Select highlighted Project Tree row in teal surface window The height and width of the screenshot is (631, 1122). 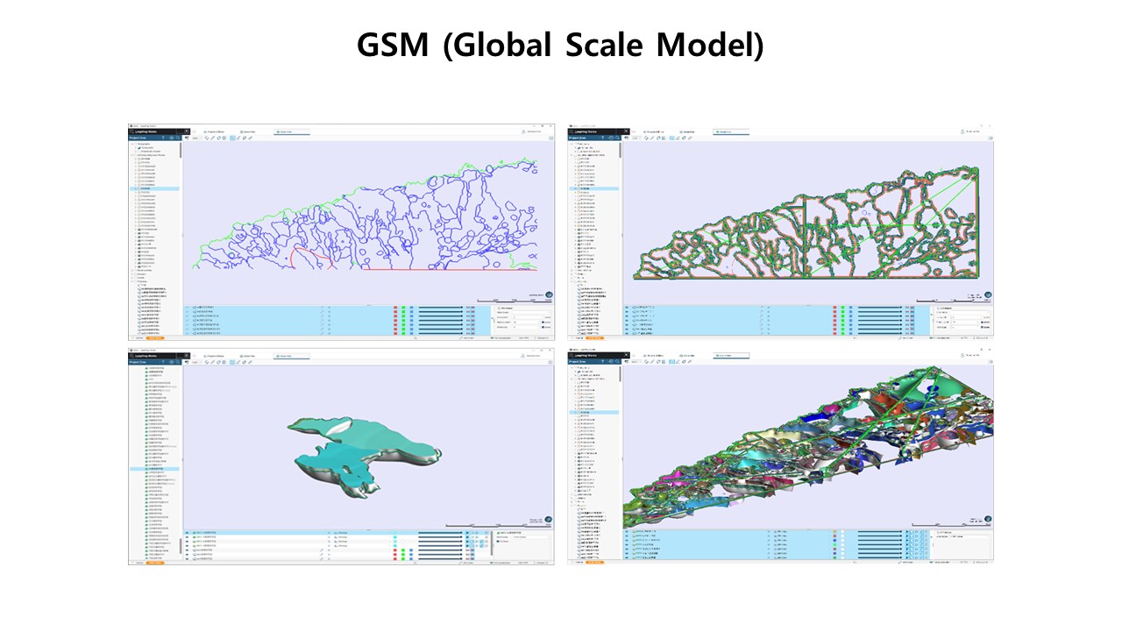pos(154,469)
